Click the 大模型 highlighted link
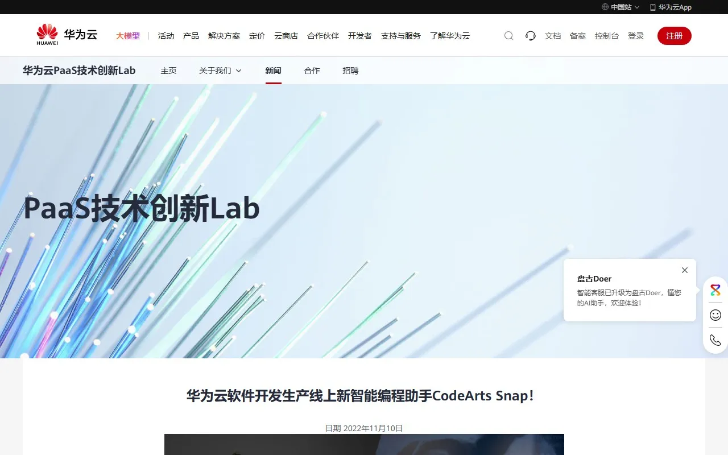 click(x=128, y=36)
